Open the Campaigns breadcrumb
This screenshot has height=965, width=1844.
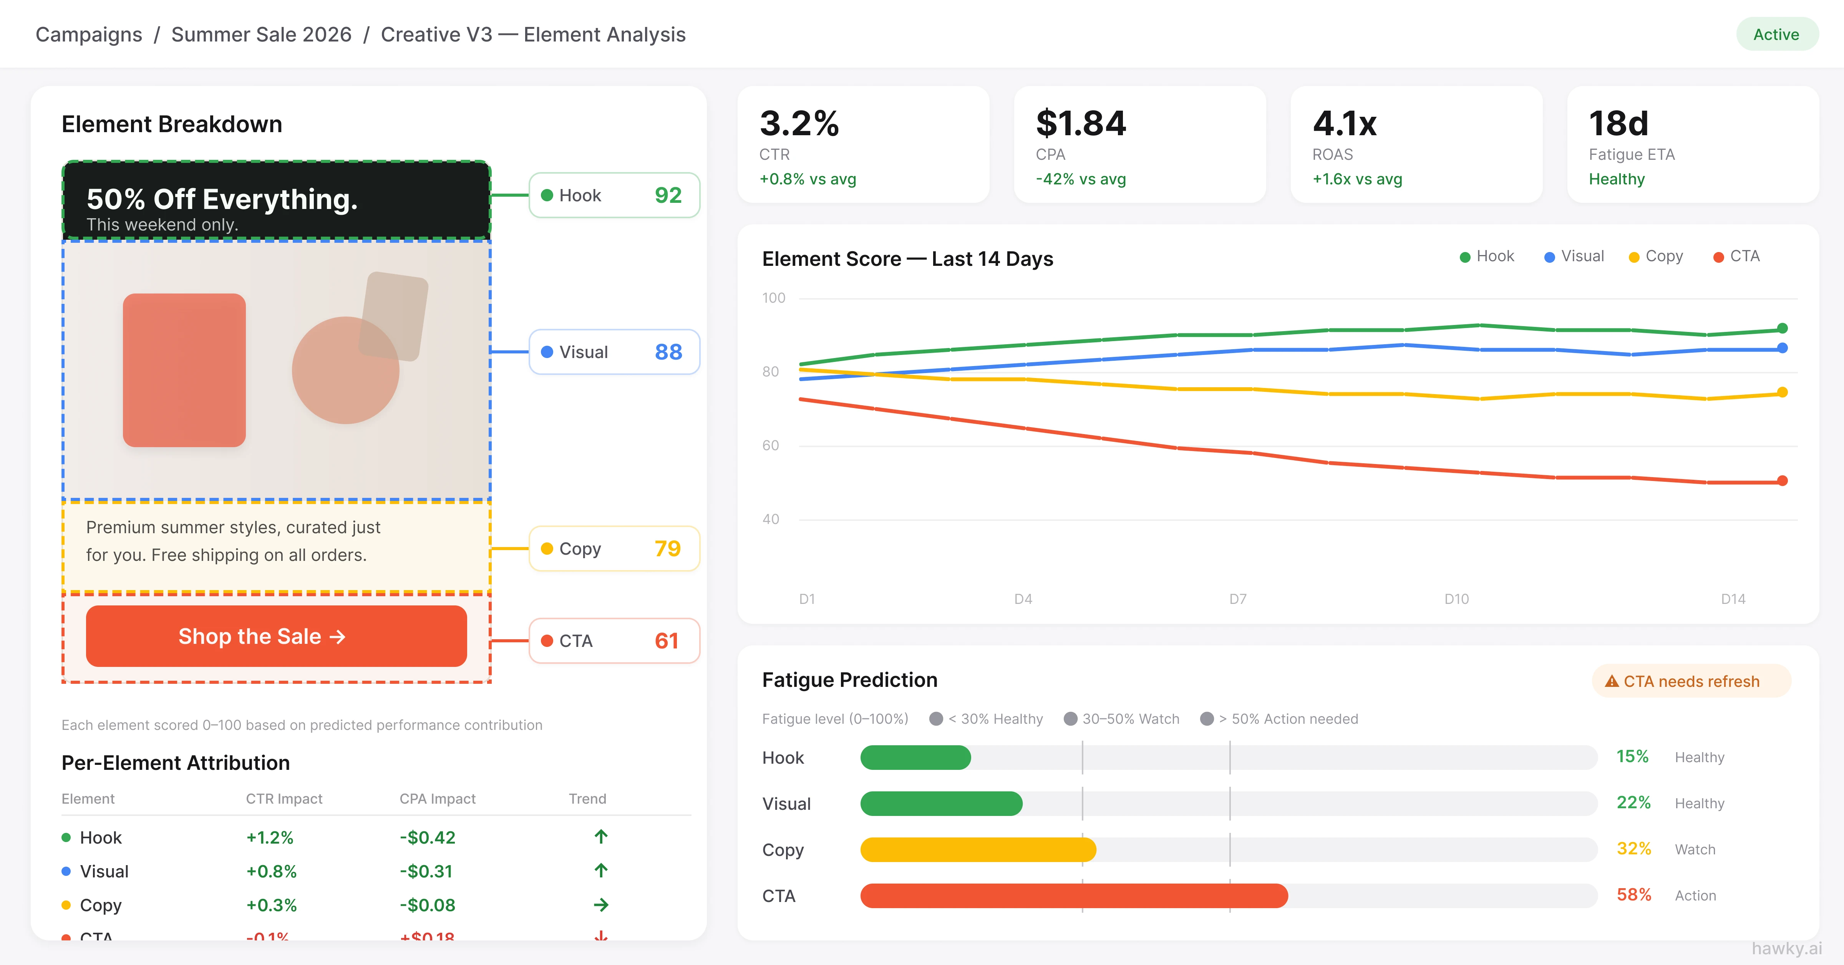click(89, 34)
